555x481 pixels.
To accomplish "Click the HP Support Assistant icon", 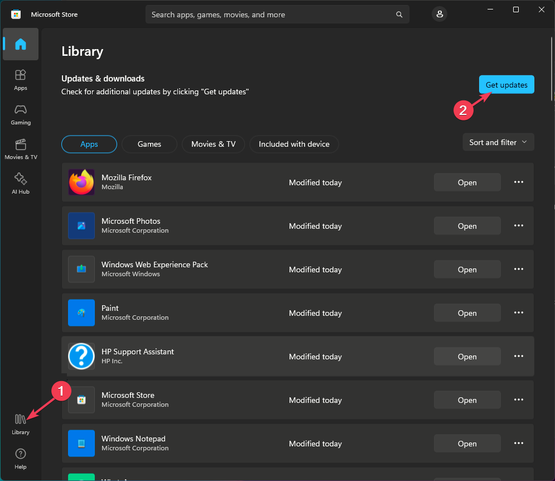I will (81, 357).
